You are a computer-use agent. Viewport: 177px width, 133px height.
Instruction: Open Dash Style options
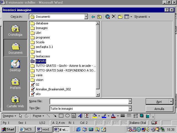[129, 116]
